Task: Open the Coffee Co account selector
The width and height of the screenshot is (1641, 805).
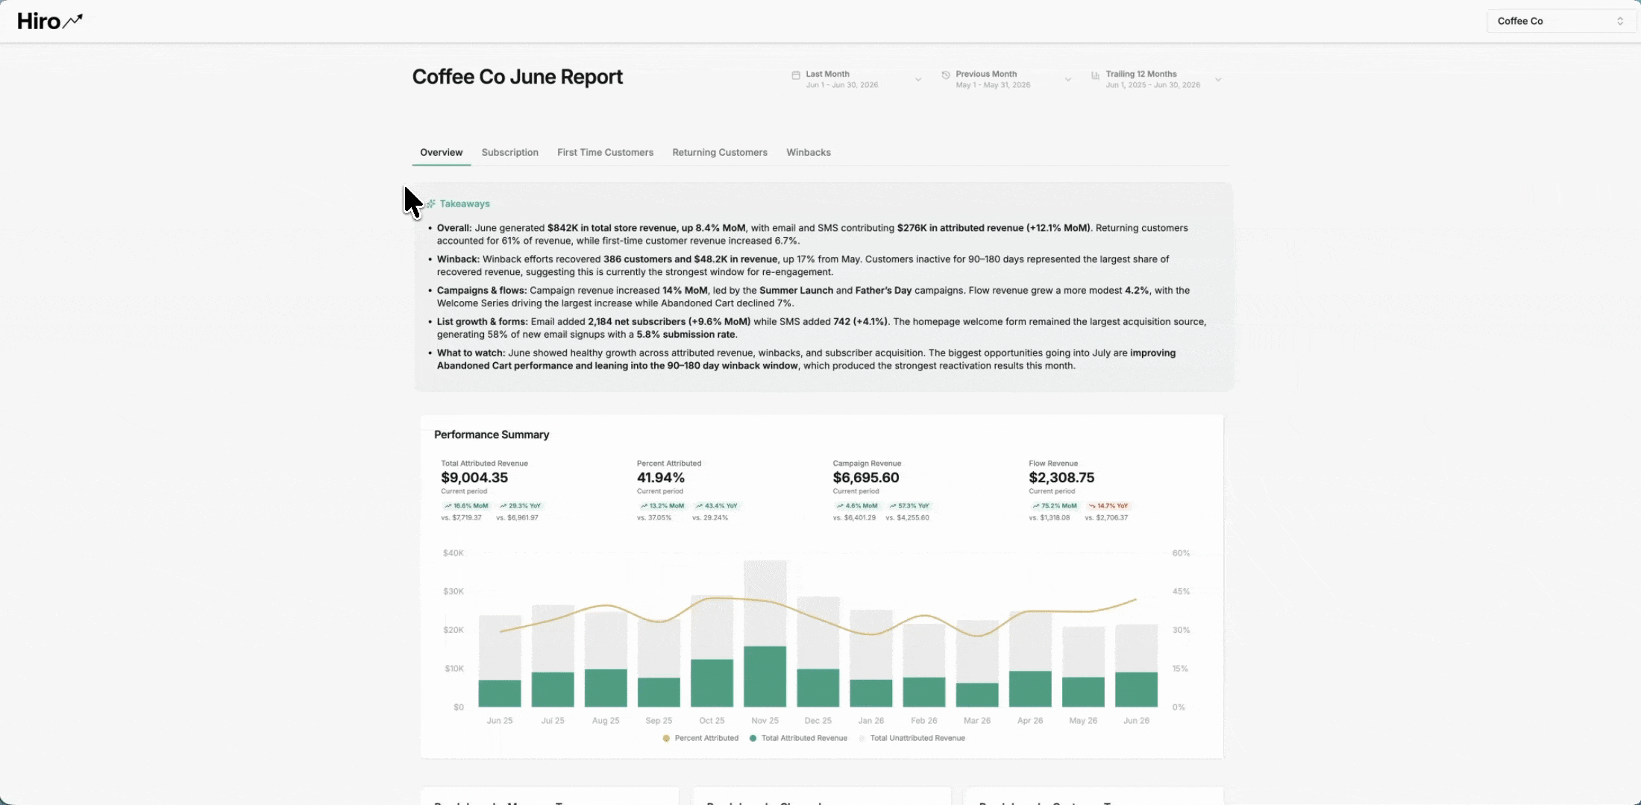Action: pyautogui.click(x=1560, y=21)
